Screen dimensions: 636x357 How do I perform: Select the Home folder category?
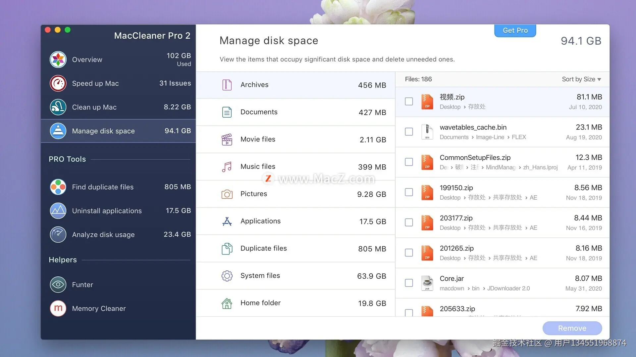coord(295,303)
